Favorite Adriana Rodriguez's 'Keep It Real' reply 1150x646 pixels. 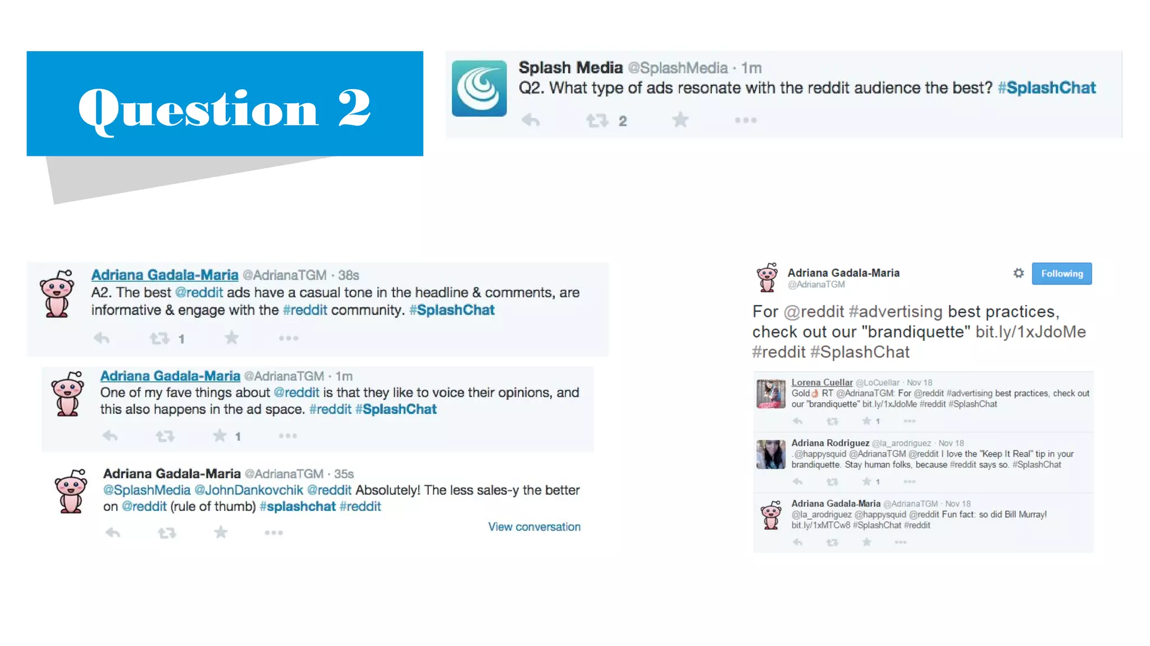pyautogui.click(x=866, y=482)
